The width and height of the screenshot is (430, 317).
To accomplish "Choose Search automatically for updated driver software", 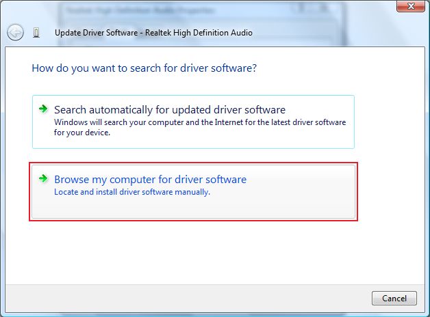I will click(193, 122).
